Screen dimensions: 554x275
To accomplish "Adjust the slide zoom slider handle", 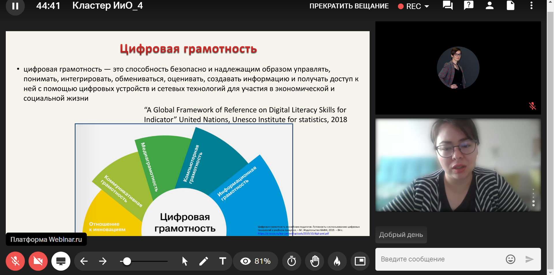I will 127,261.
